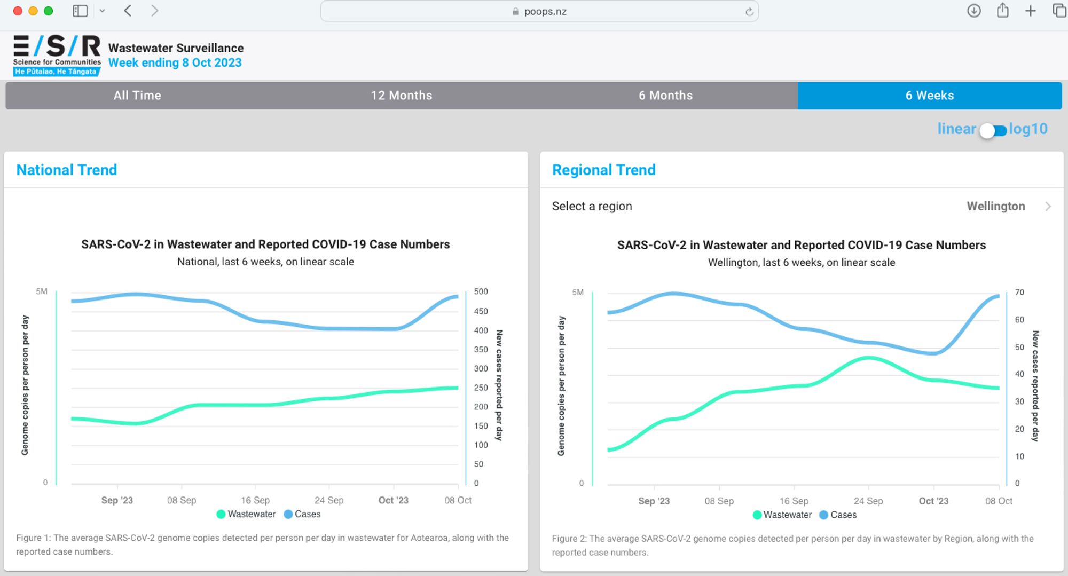Click the poops.nz address bar
Image resolution: width=1068 pixels, height=576 pixels.
tap(539, 11)
